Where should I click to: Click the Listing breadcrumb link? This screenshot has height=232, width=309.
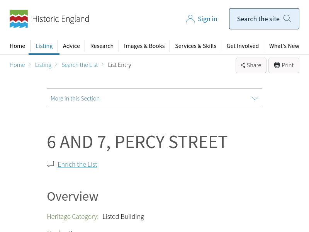coord(43,65)
